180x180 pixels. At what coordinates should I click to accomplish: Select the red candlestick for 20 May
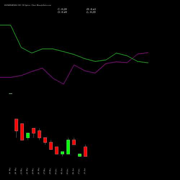[16, 125]
